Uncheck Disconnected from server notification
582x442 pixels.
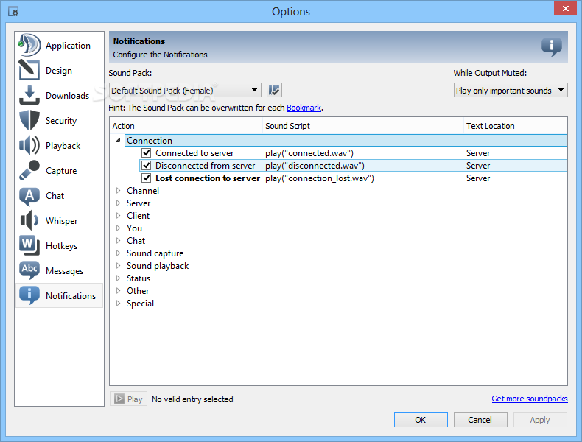pos(147,166)
